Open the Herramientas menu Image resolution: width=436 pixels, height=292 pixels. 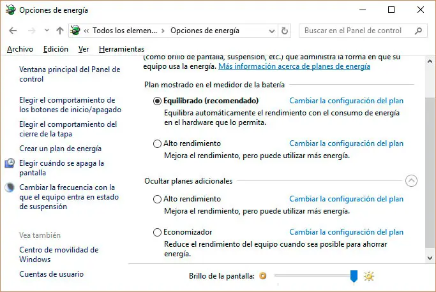coord(121,49)
